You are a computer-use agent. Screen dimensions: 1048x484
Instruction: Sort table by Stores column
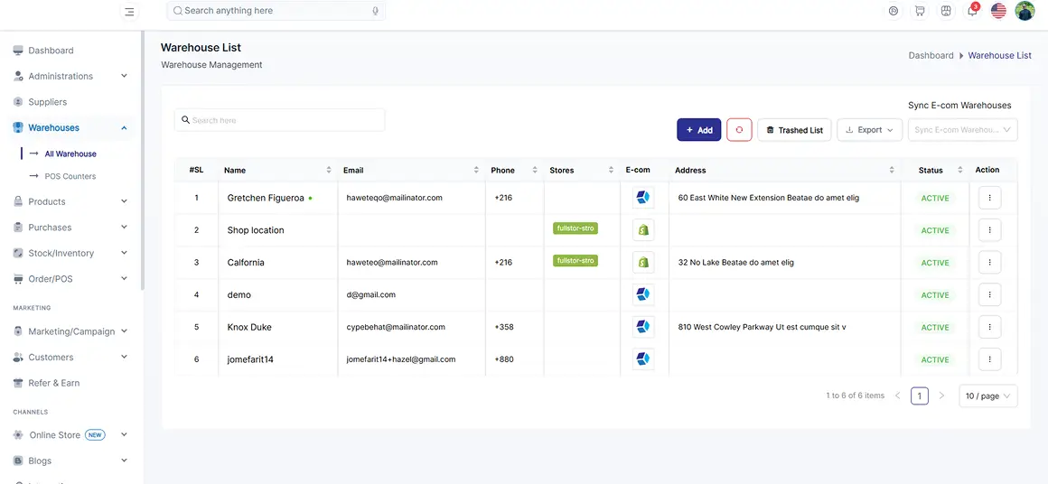[x=611, y=171]
